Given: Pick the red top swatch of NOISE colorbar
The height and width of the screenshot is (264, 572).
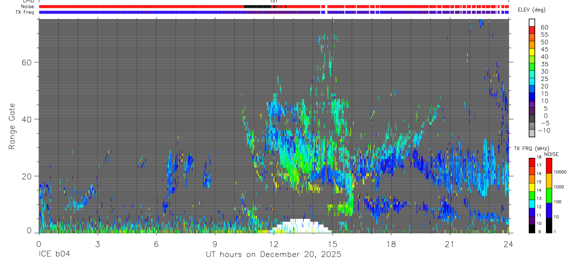Looking at the screenshot, I should coord(549,165).
